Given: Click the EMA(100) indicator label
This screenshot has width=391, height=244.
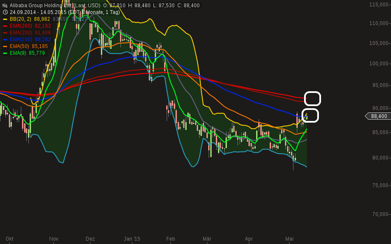Looking at the screenshot, I should tap(21, 39).
